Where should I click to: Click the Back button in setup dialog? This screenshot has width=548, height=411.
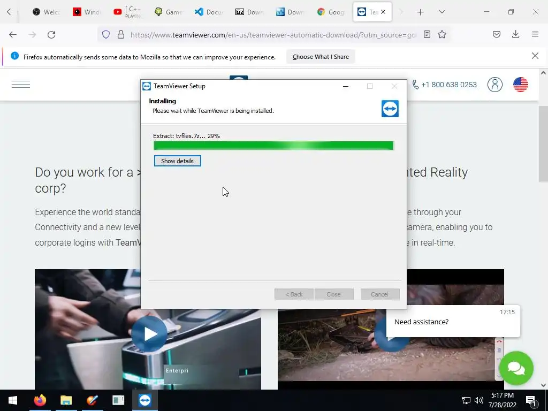click(294, 294)
